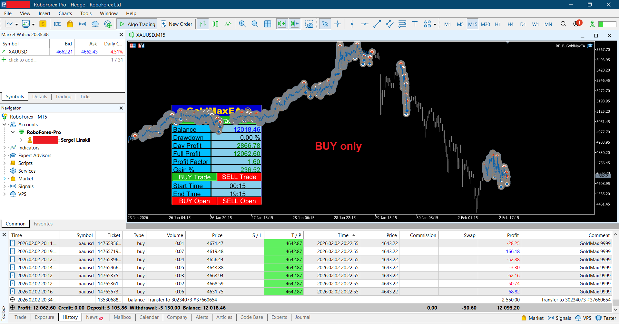Expand the history summary row plus icon

point(13,308)
